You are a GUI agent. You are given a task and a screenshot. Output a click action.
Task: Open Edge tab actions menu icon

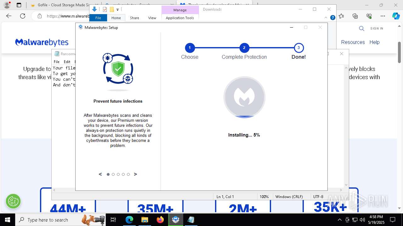19,5
